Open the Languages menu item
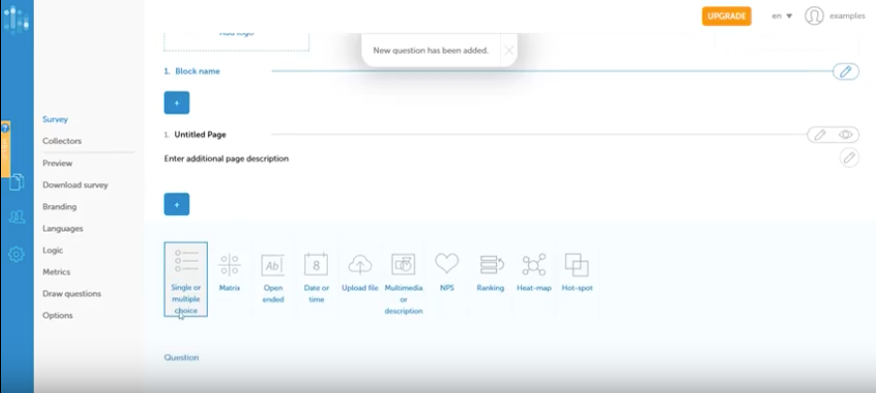 [x=63, y=229]
